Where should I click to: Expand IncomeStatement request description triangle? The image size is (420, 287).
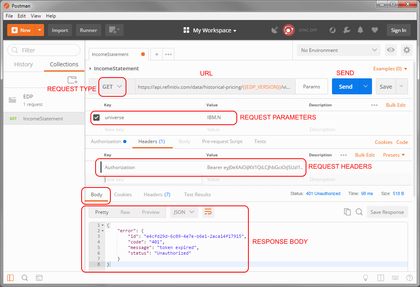[90, 68]
